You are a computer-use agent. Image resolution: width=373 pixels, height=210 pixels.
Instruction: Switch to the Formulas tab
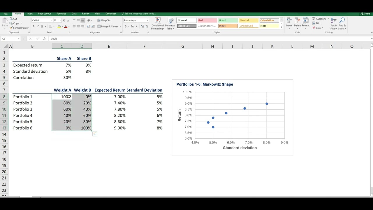(x=61, y=14)
